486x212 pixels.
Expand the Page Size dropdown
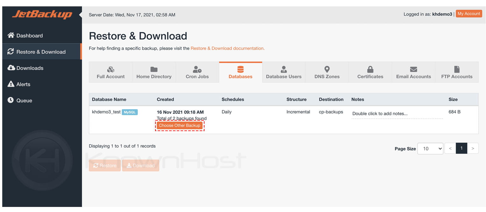pyautogui.click(x=430, y=148)
